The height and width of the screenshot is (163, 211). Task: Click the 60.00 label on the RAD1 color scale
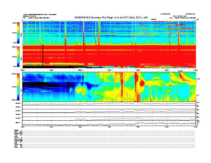[x=14, y=47]
